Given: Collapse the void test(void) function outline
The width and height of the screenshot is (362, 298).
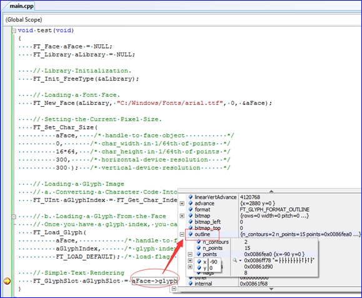Looking at the screenshot, I should 14,31.
